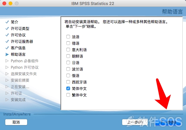186x130 pixels.
Task: Click the 许可协议 step label
Action: pos(18,35)
